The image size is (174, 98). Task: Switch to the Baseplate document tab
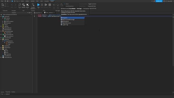(x=38, y=13)
